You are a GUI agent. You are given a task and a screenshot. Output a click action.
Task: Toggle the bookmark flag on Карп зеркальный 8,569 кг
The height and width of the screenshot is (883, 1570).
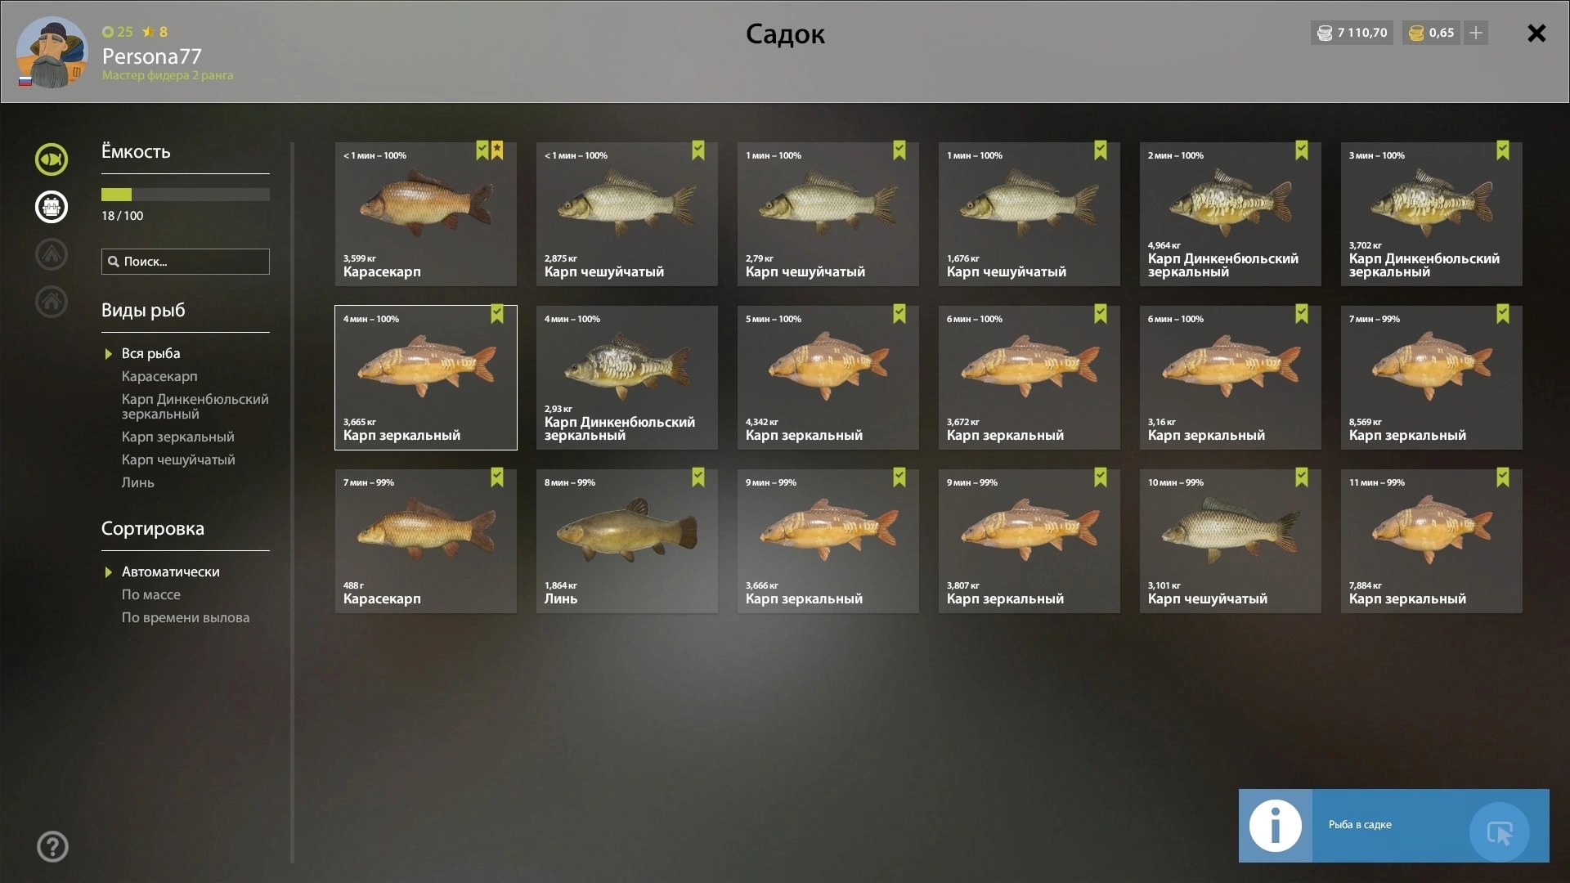click(1503, 314)
